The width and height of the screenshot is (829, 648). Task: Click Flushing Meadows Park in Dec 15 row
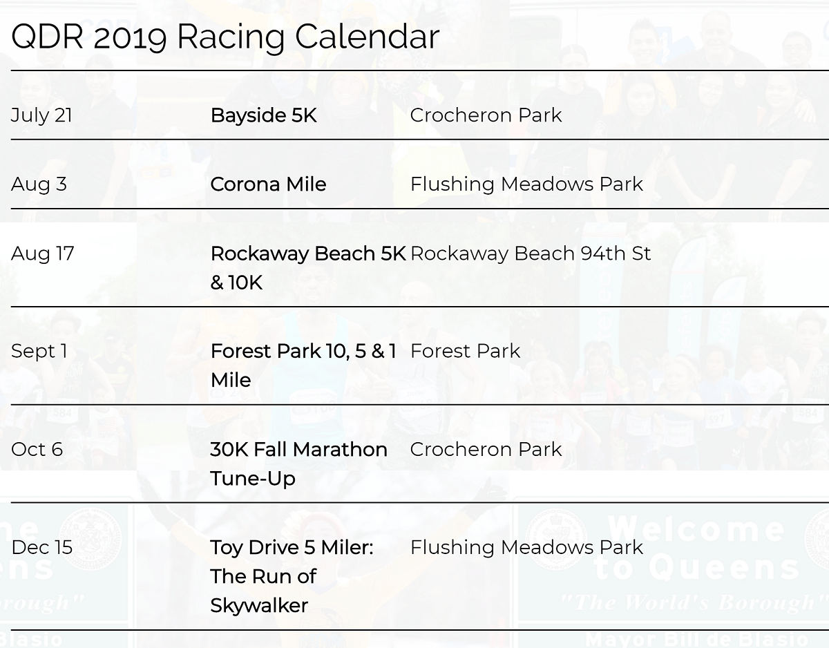pos(526,547)
